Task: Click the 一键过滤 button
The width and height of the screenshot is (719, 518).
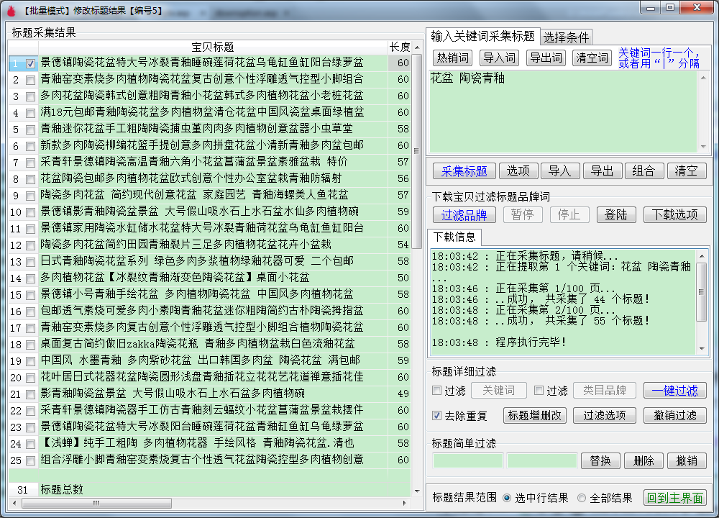Action: 674,391
